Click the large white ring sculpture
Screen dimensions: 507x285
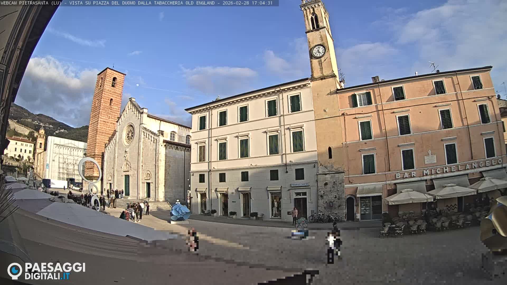coord(90,170)
